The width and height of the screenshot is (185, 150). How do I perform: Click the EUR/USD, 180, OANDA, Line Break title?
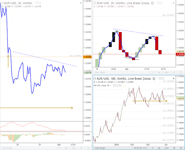126,79
